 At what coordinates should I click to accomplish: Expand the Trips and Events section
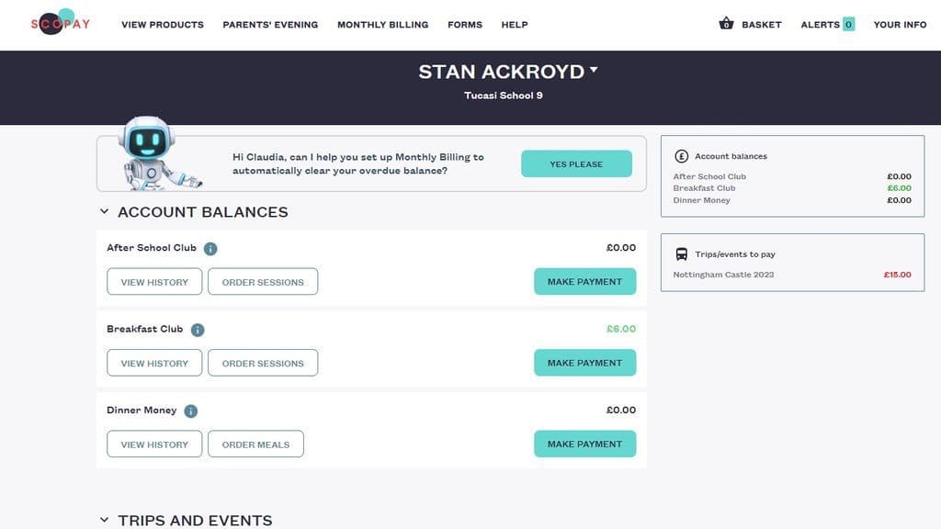104,520
